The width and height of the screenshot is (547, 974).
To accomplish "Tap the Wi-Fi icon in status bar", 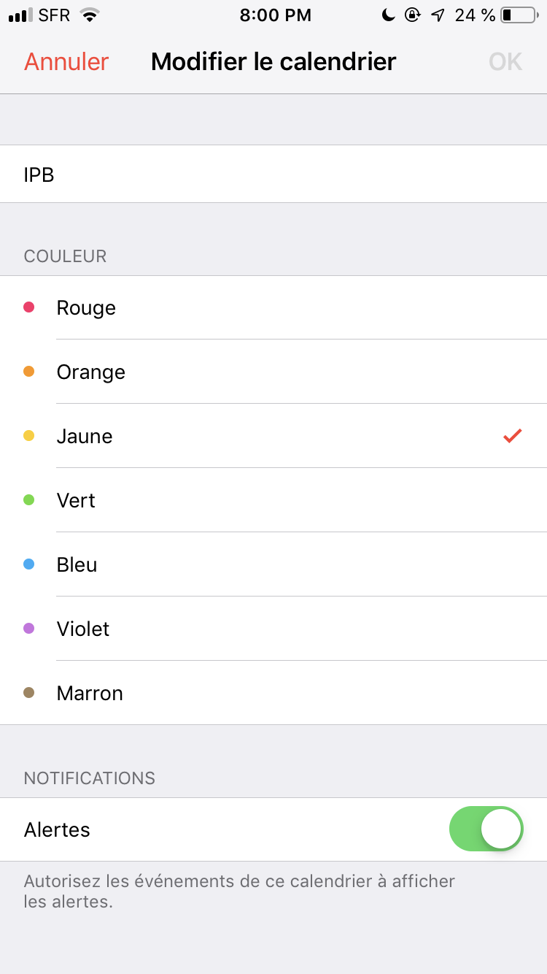I will (x=90, y=15).
